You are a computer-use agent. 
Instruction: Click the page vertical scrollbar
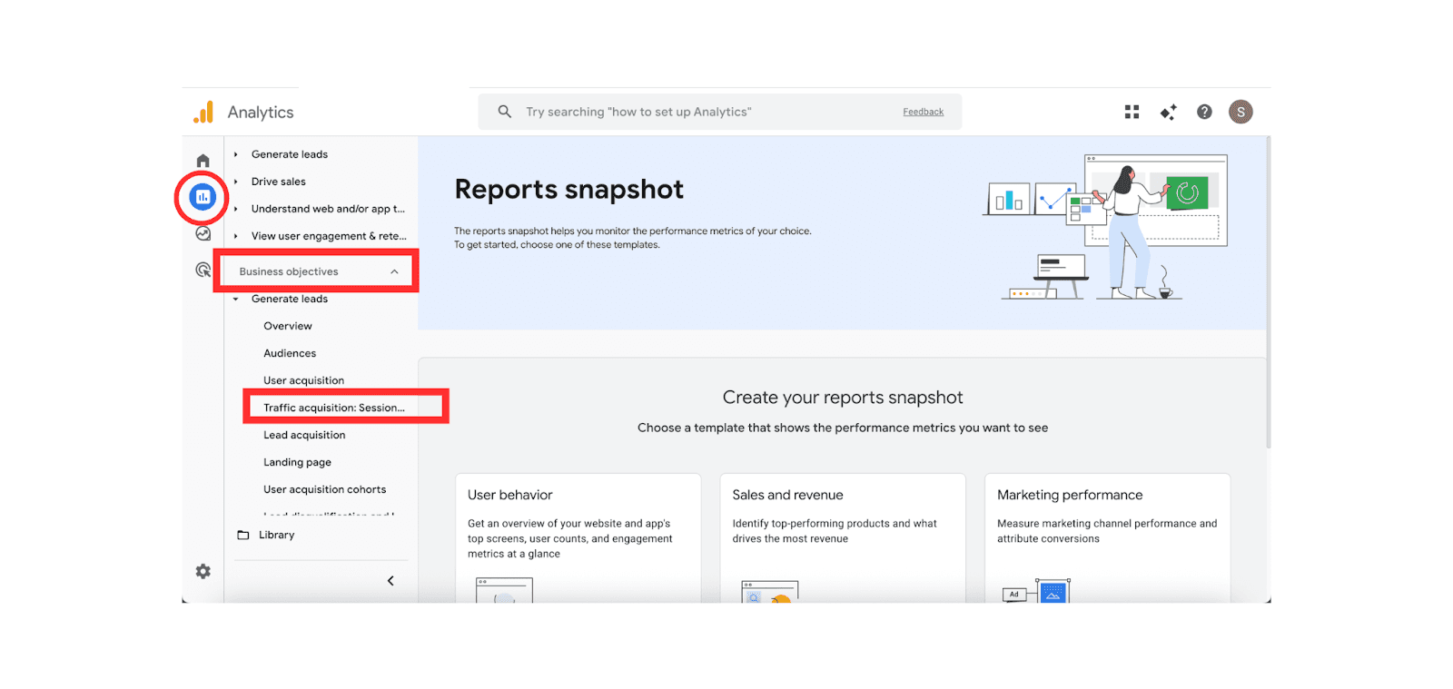(1269, 292)
